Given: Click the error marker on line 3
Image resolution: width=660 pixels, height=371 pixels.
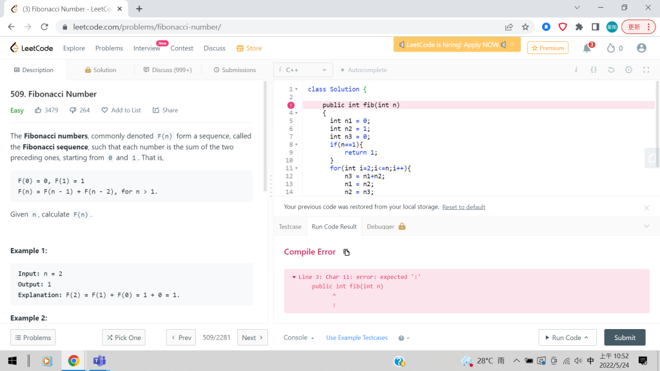Looking at the screenshot, I should pyautogui.click(x=291, y=105).
